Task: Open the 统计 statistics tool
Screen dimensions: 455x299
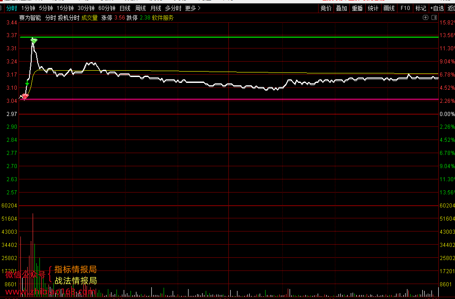Action: pyautogui.click(x=373, y=9)
